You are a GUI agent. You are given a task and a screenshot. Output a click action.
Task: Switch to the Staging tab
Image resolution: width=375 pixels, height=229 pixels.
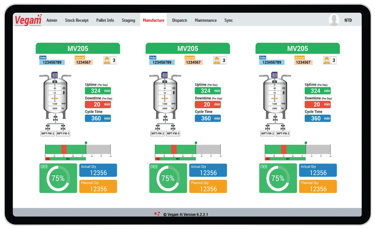point(129,20)
